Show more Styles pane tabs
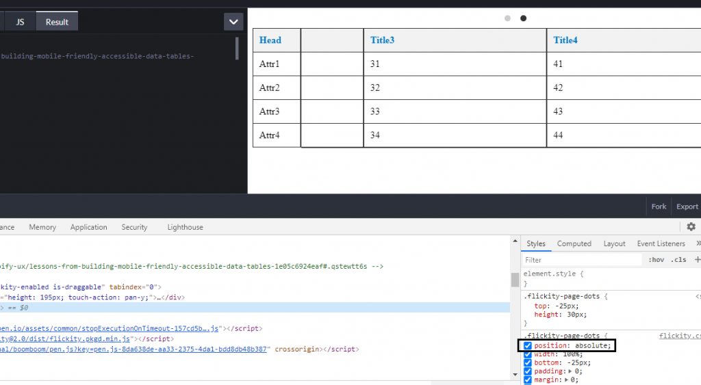 [x=698, y=243]
